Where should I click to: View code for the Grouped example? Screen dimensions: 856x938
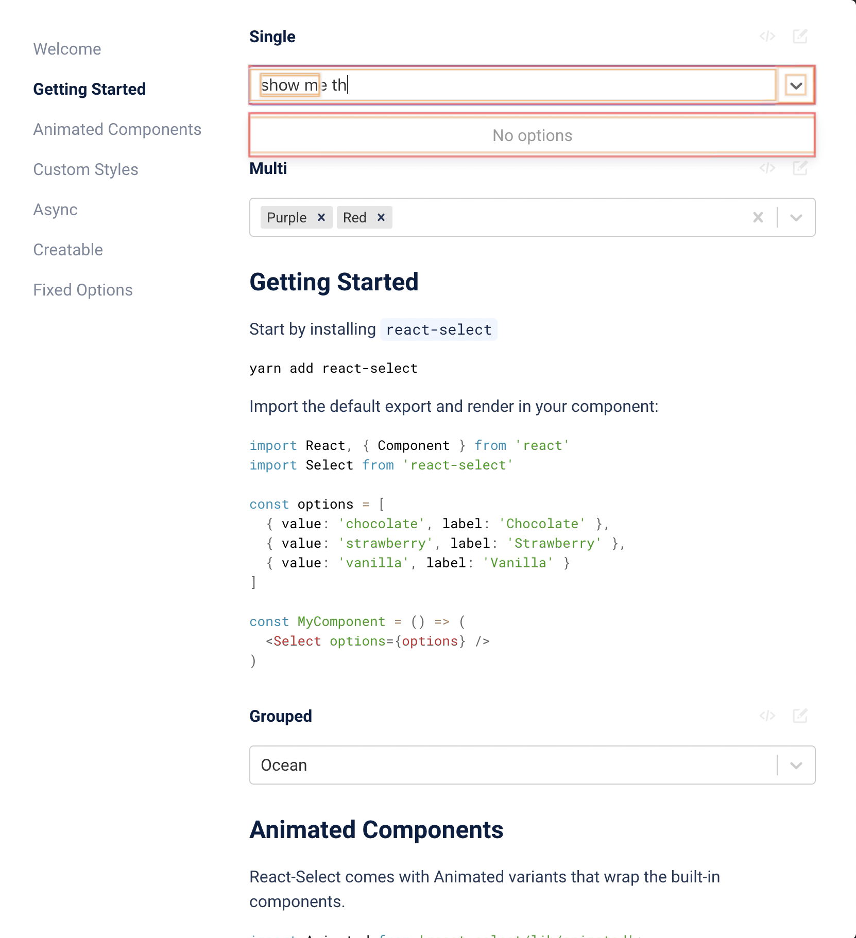[x=767, y=716]
